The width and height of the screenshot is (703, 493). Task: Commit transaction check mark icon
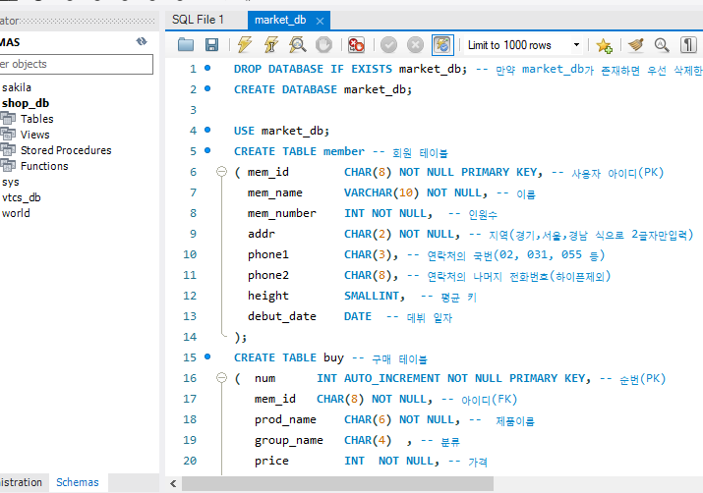pos(388,45)
